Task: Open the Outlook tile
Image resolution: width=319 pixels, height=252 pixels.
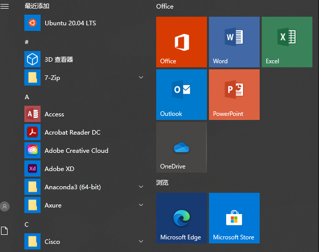Action: coord(182,95)
